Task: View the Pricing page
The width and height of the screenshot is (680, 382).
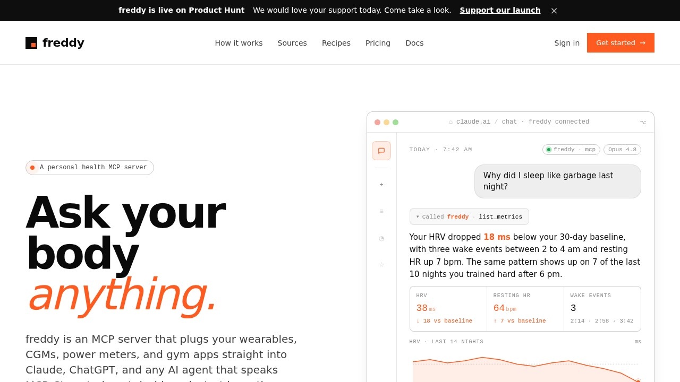Action: 378,43
